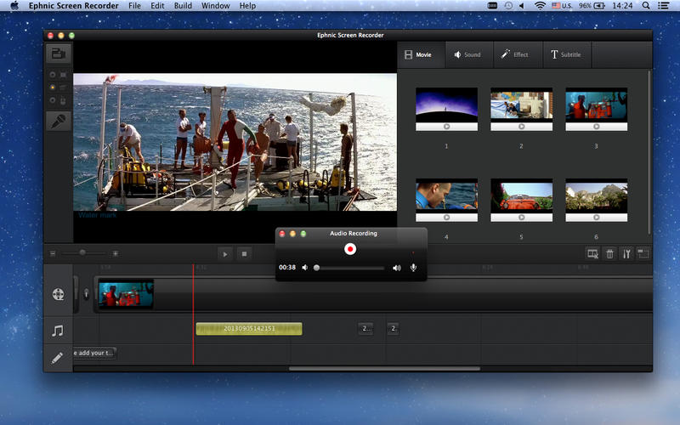Open the Ephnic Screen Recorder application menu

(x=73, y=6)
